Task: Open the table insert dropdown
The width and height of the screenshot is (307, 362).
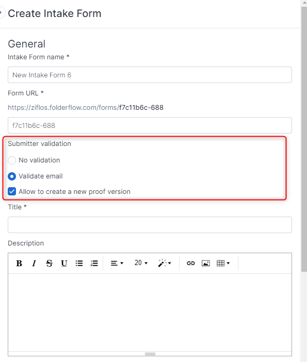Action: click(223, 263)
